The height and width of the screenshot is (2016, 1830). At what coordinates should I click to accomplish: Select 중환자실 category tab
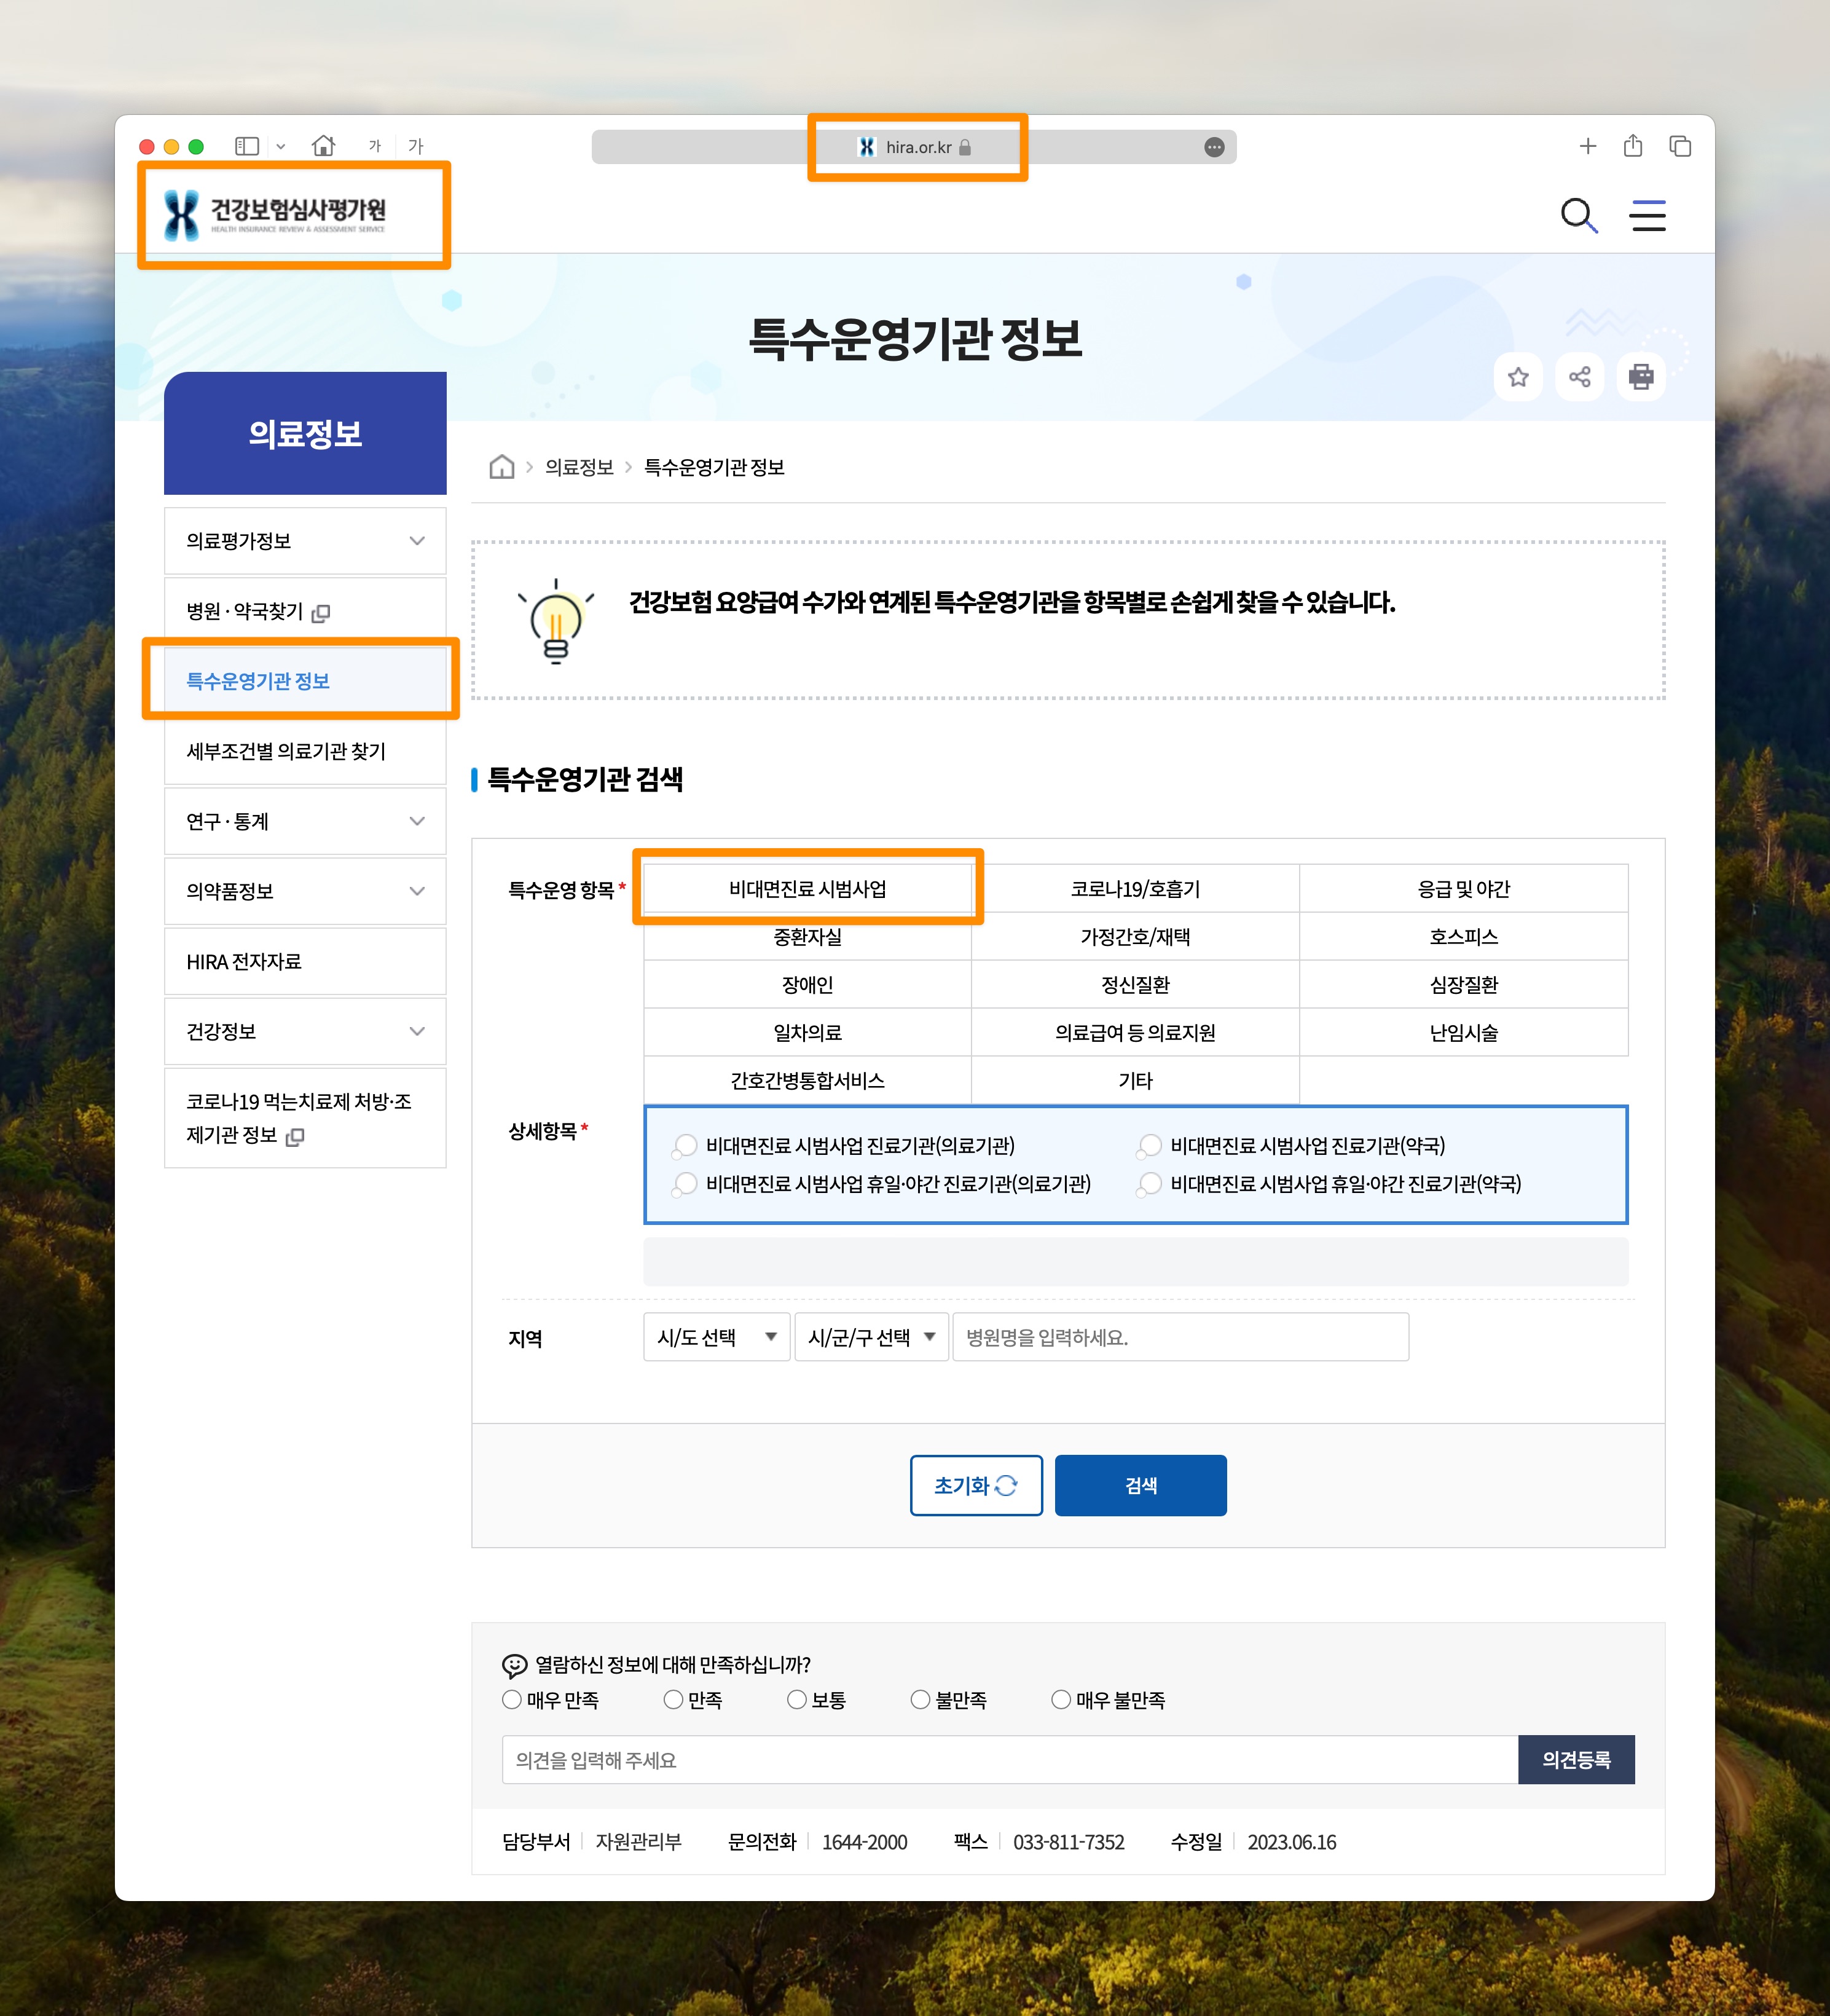808,936
